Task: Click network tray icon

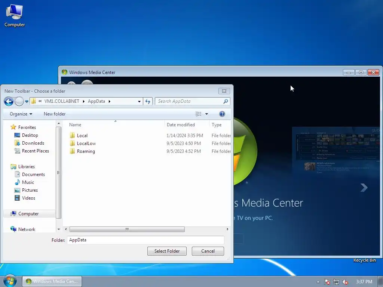Action: tap(336, 282)
